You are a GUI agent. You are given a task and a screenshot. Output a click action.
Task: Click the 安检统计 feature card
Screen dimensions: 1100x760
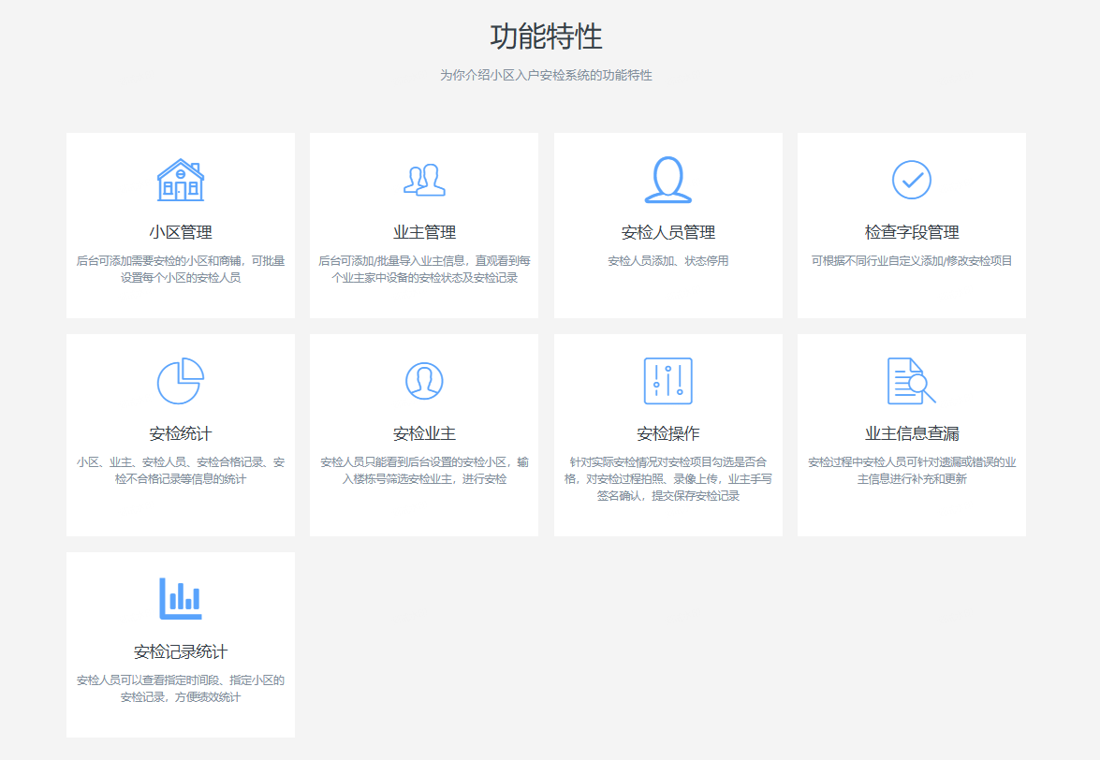tap(181, 433)
